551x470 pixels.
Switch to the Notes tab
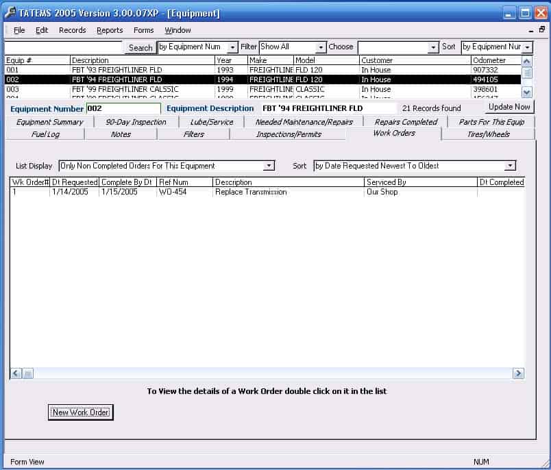pos(121,134)
